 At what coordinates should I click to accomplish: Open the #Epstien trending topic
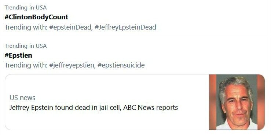(x=18, y=55)
